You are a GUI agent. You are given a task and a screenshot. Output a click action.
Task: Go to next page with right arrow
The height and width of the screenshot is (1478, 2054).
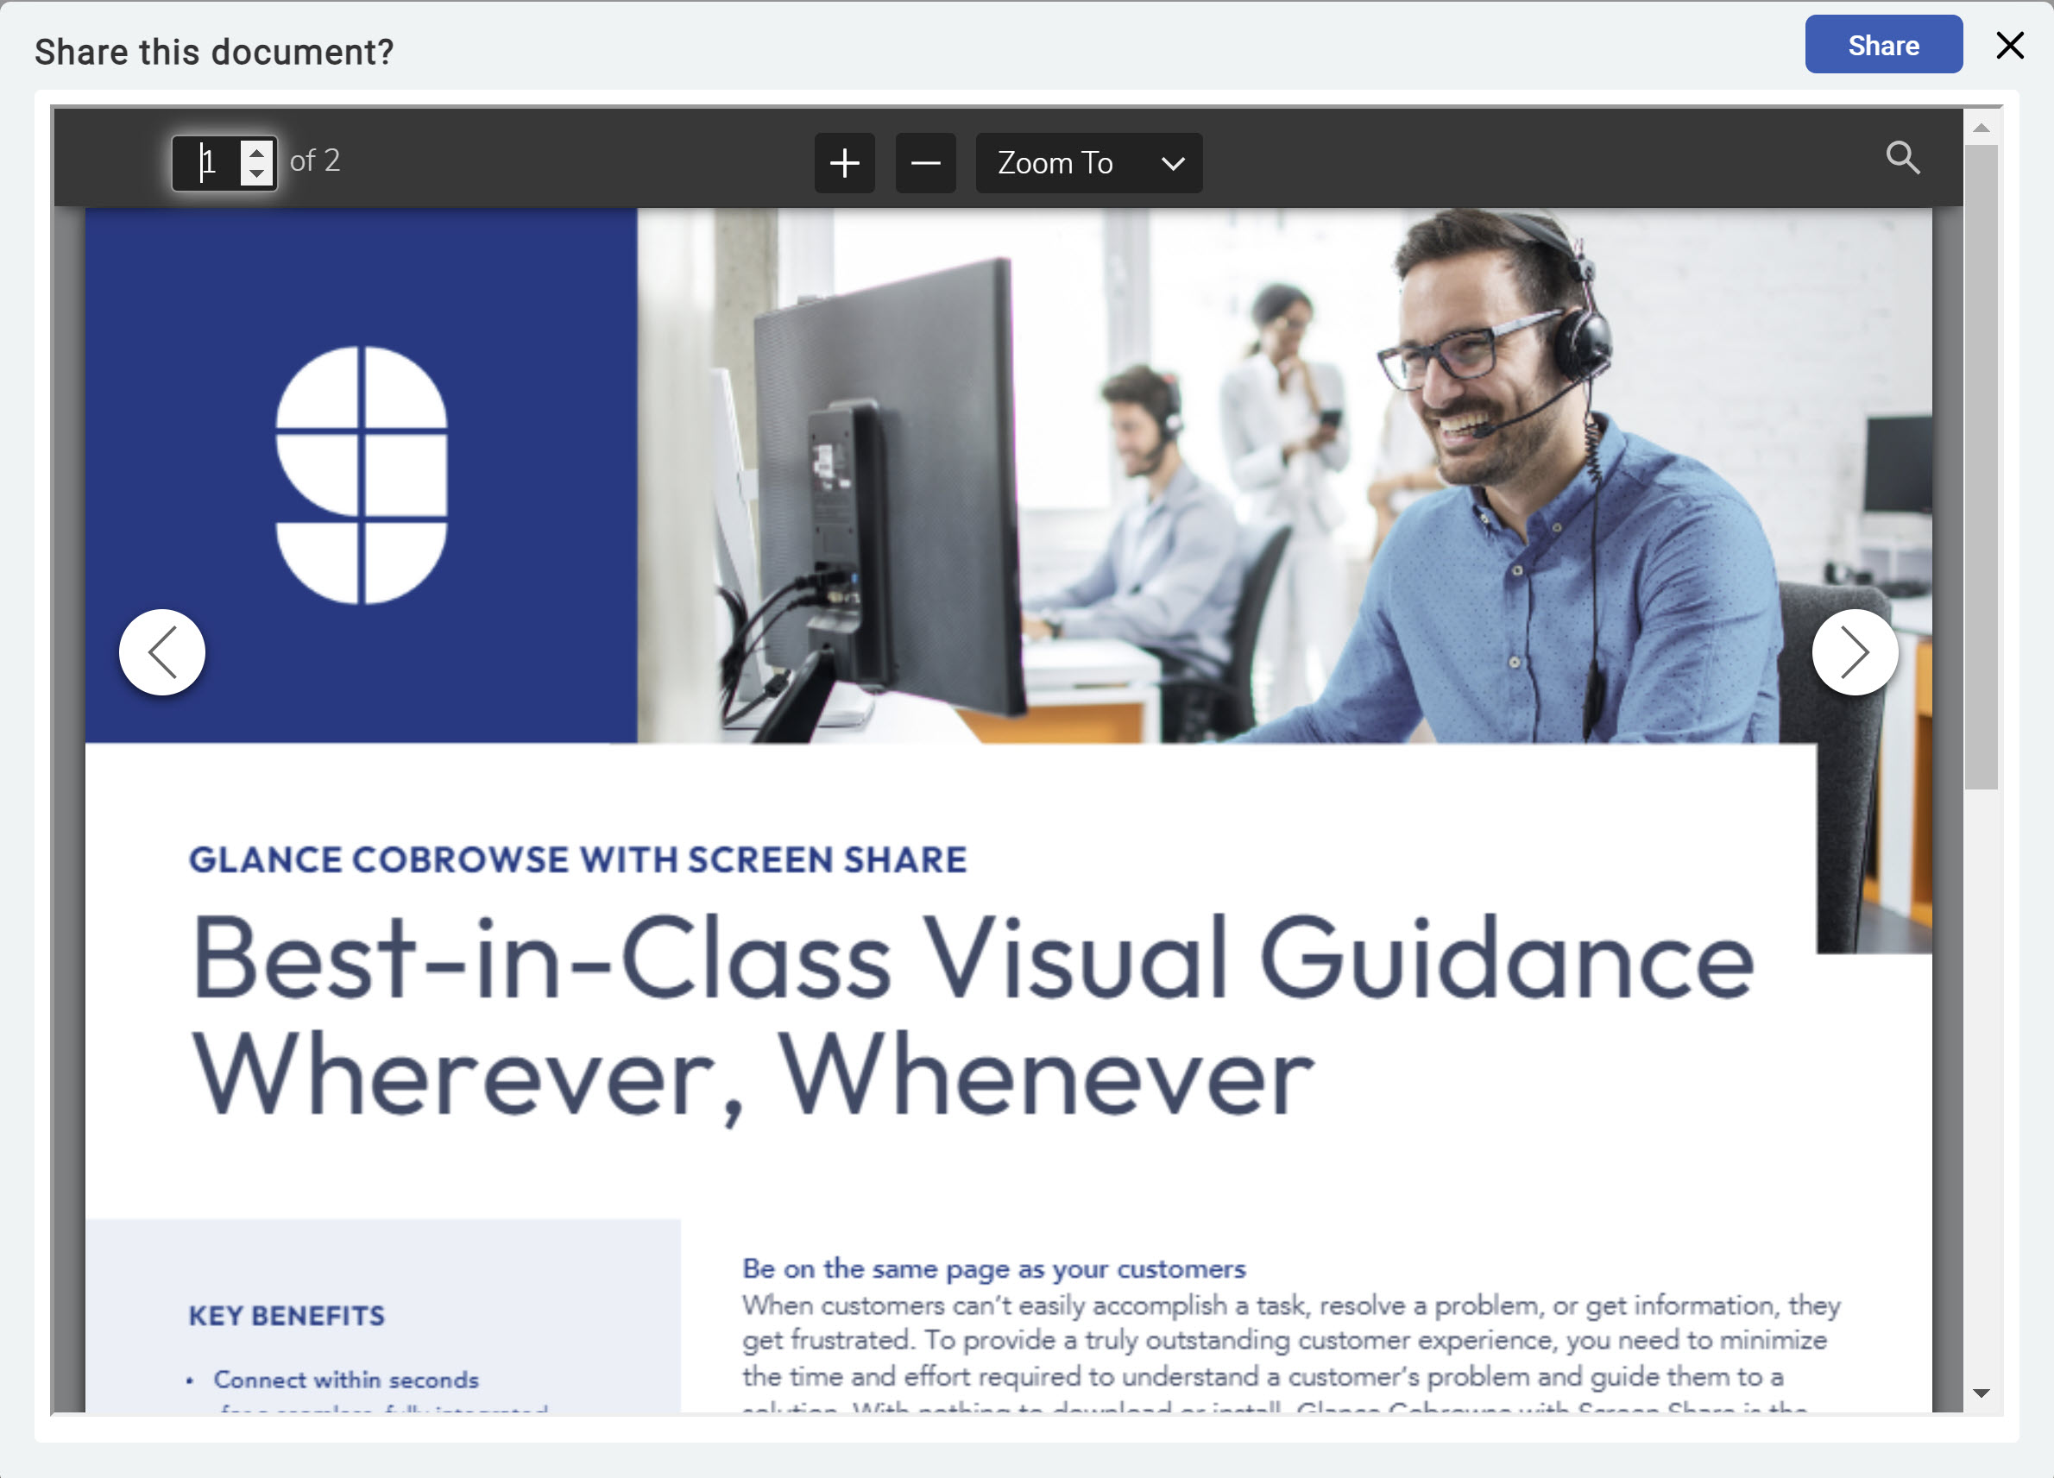(1854, 652)
